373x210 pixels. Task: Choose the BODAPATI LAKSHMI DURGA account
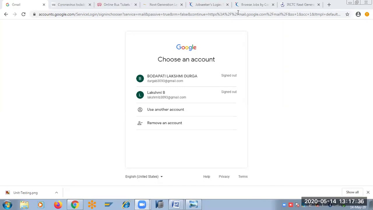point(186,78)
